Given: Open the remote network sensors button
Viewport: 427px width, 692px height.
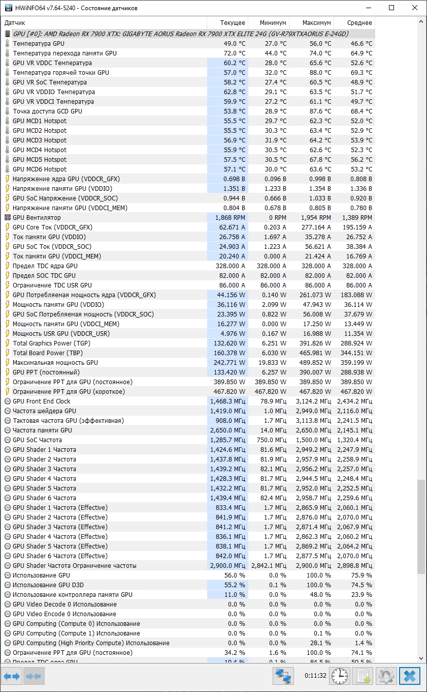Looking at the screenshot, I should [x=283, y=676].
